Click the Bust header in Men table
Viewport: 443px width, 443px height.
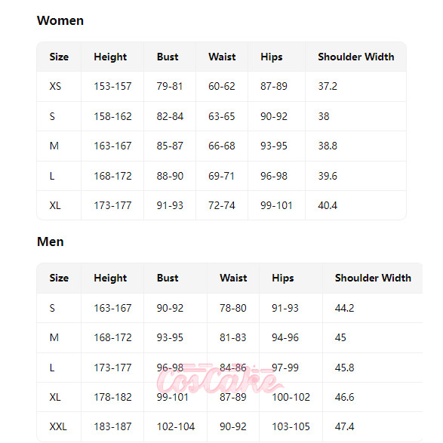pos(168,278)
